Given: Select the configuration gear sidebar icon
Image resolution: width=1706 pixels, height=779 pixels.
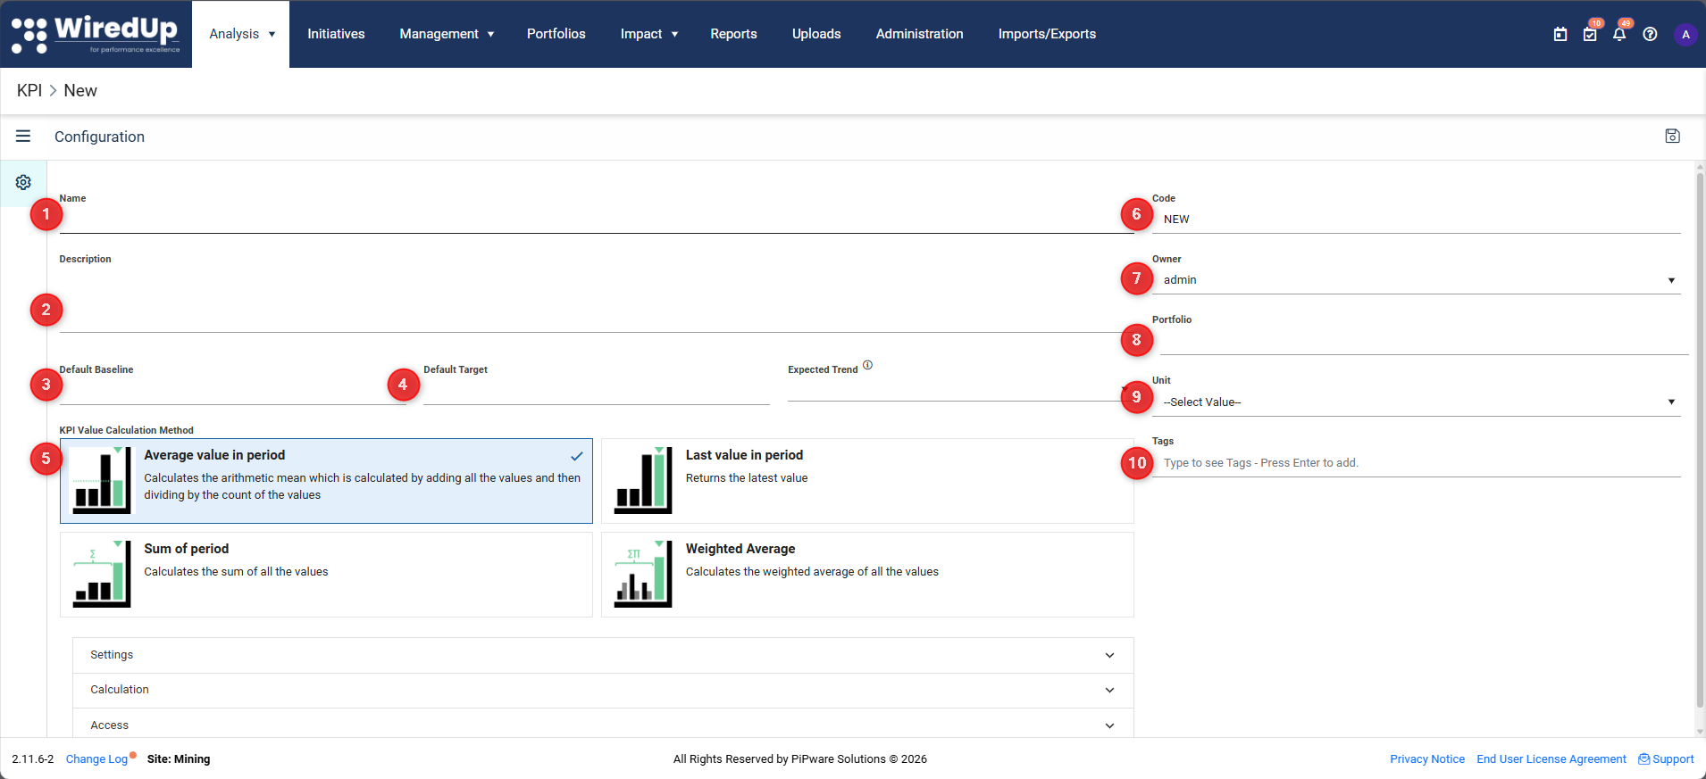Looking at the screenshot, I should coord(23,182).
